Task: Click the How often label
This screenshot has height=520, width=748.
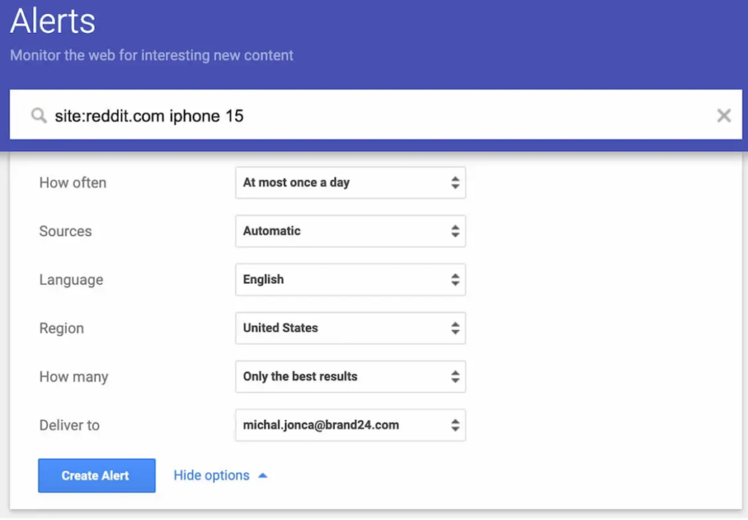Action: tap(72, 183)
